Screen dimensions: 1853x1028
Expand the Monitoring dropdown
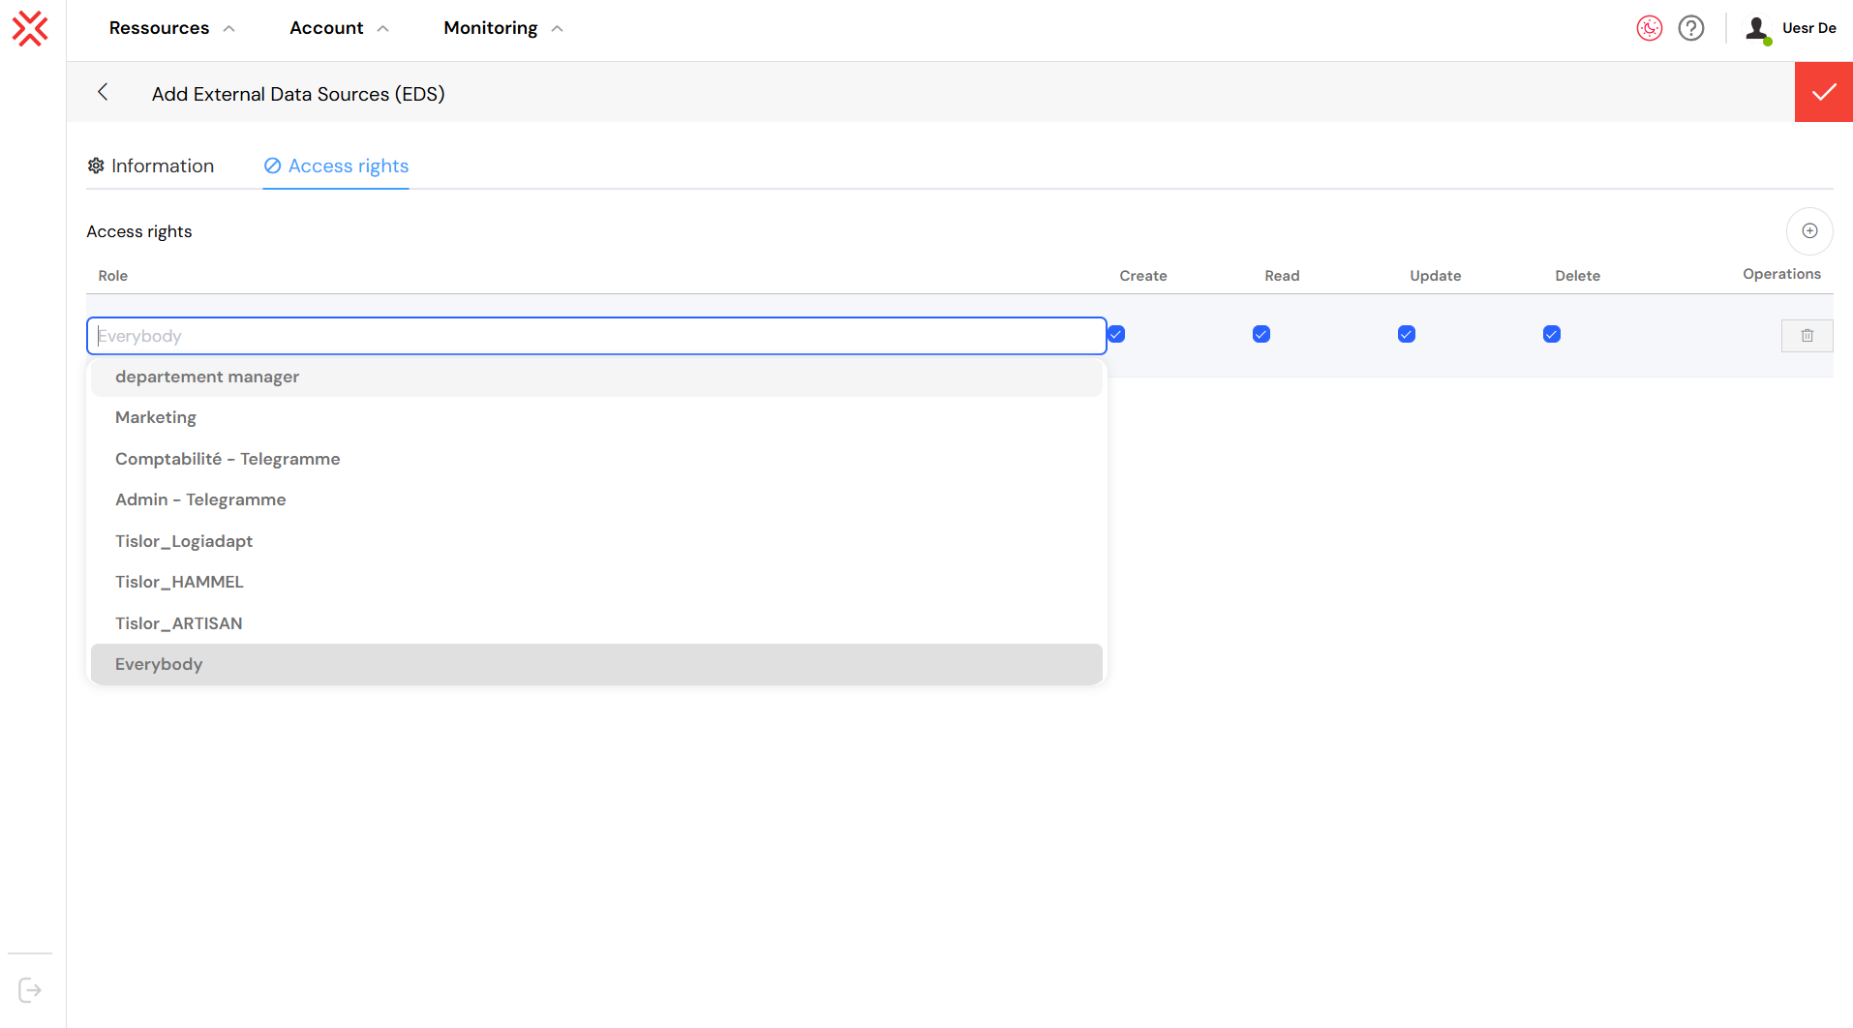(501, 28)
